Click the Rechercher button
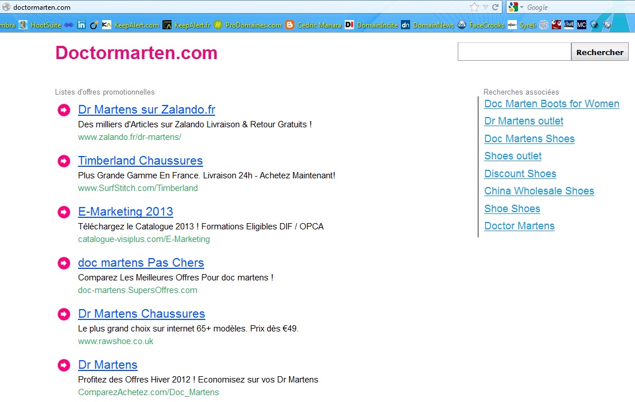Viewport: 635px width, 402px height. [600, 52]
